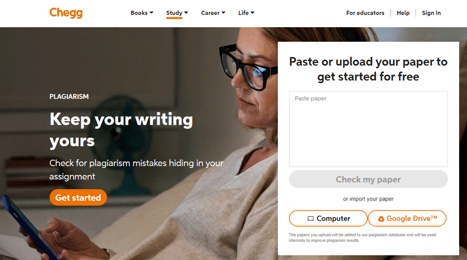Click the laptop icon in Computer button

pos(311,219)
